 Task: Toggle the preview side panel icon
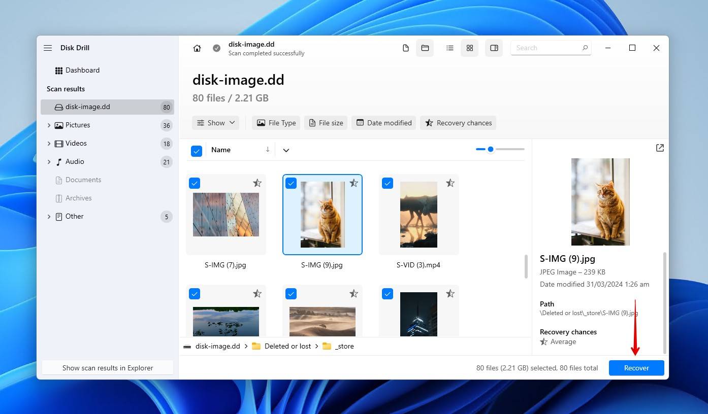click(494, 48)
